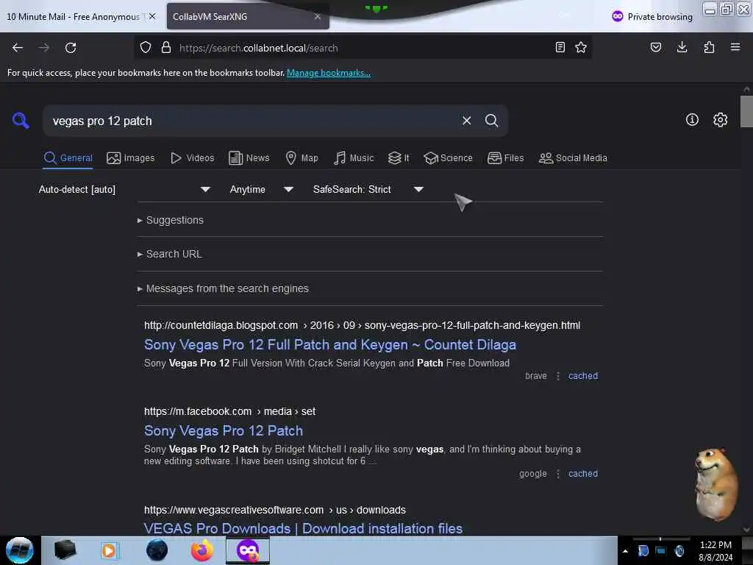This screenshot has width=753, height=565.
Task: Submit search with the magnifier button
Action: tap(491, 121)
